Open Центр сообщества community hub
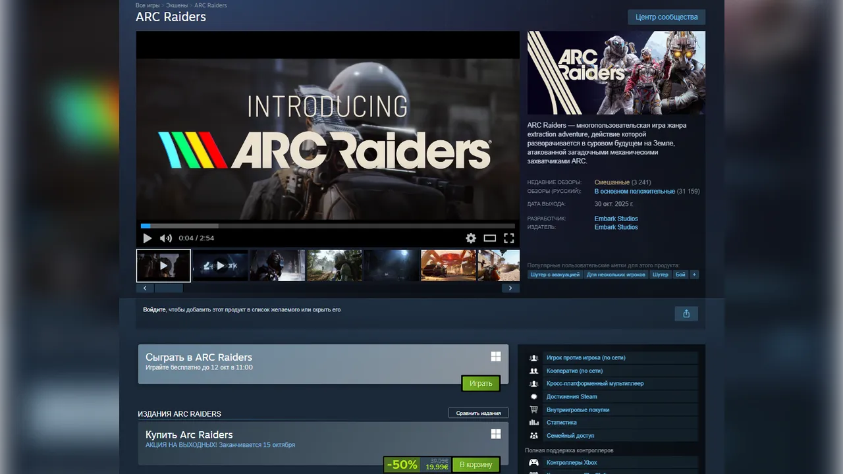 (666, 17)
